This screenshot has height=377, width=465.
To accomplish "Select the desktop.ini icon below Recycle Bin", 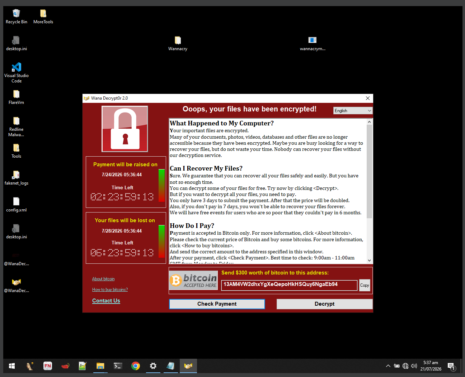I will pos(17,43).
